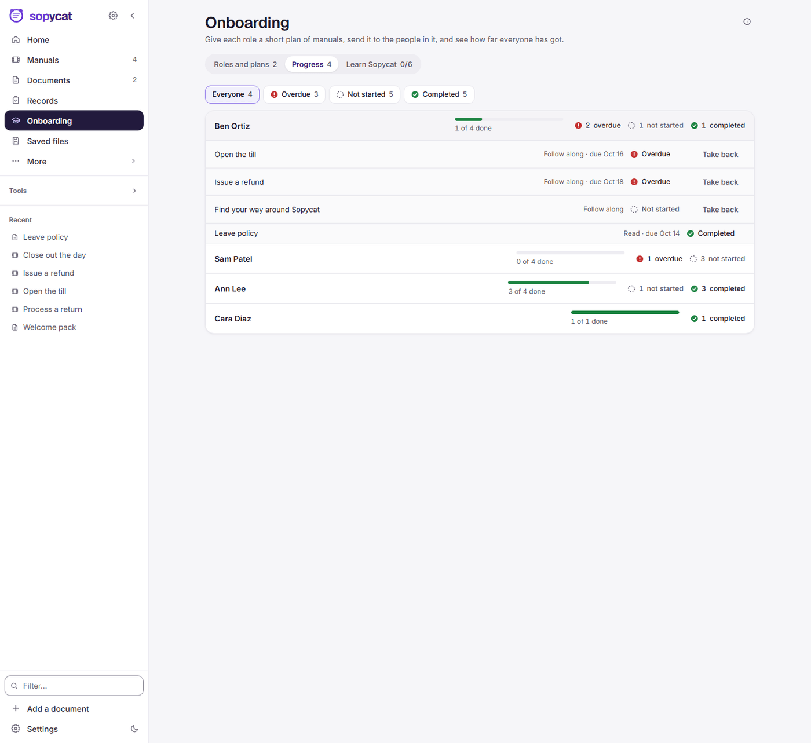The width and height of the screenshot is (811, 743).
Task: Click Ann Lee's progress bar
Action: 562,283
